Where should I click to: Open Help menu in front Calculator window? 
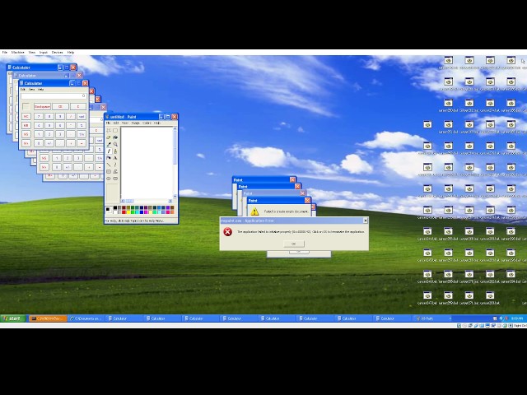point(40,90)
